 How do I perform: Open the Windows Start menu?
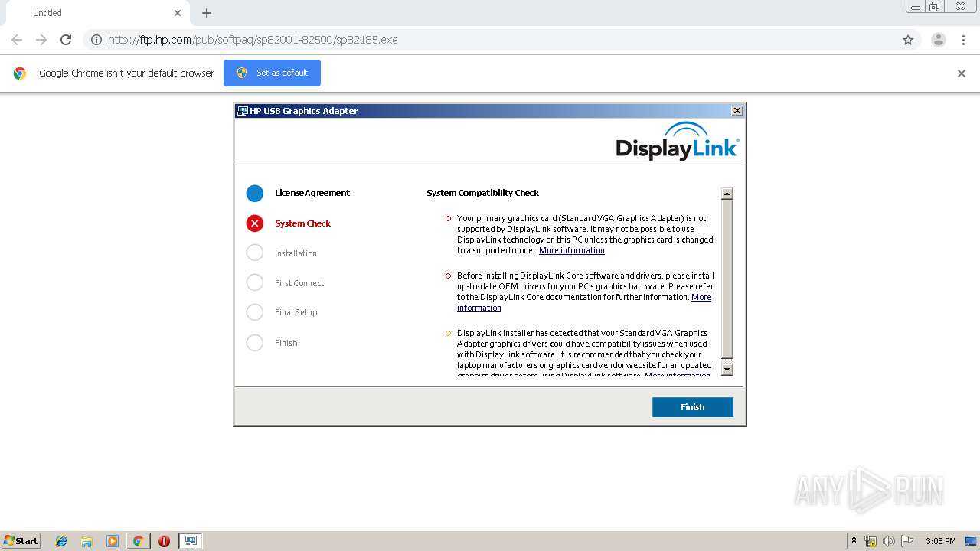point(21,541)
